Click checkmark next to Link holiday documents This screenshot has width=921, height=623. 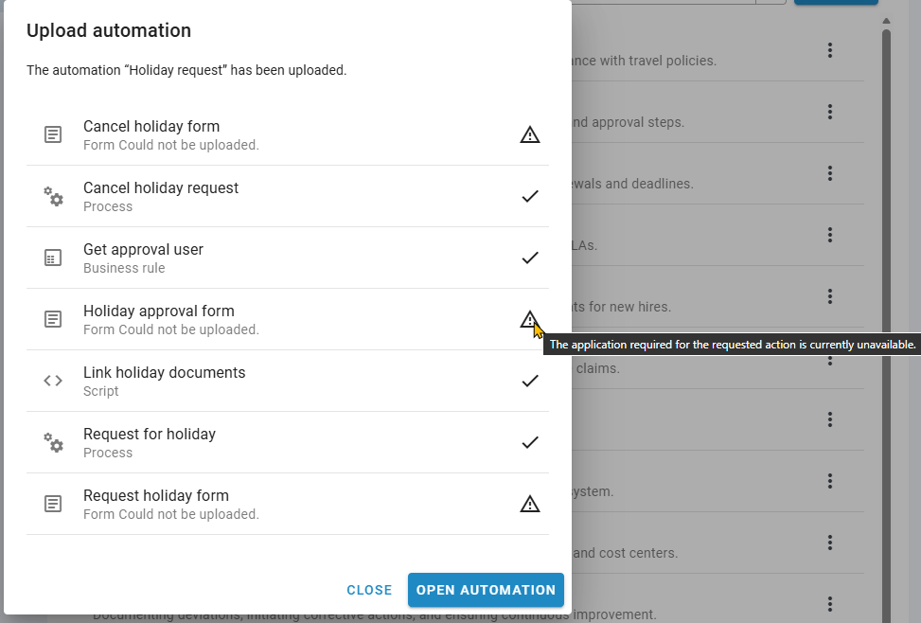point(530,381)
